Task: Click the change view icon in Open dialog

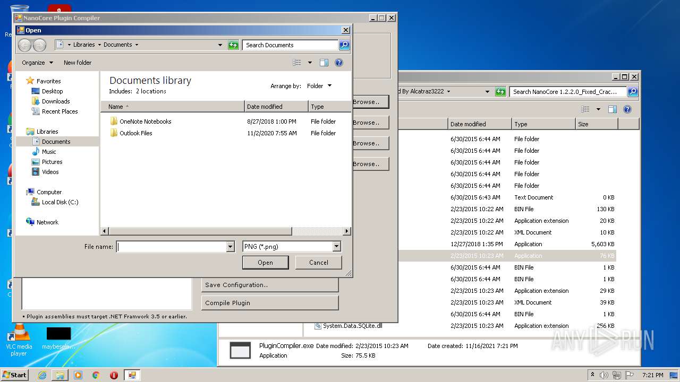Action: (297, 63)
